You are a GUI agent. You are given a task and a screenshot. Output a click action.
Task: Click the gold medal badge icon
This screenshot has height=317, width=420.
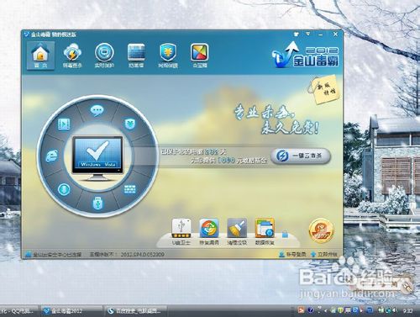[321, 230]
